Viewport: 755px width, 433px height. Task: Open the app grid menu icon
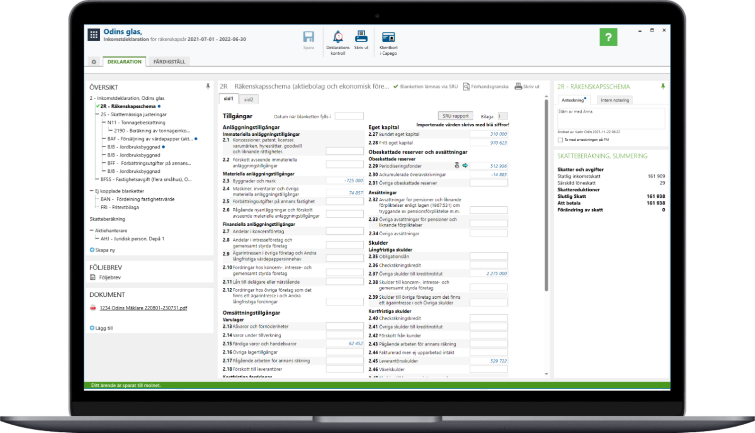point(94,35)
